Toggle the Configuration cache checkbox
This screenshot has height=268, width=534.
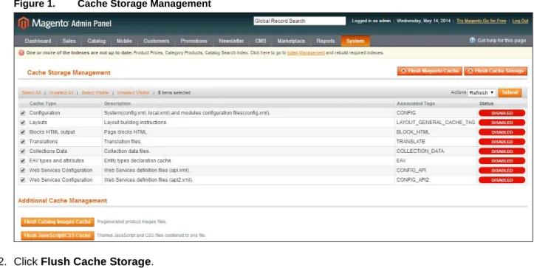23,113
